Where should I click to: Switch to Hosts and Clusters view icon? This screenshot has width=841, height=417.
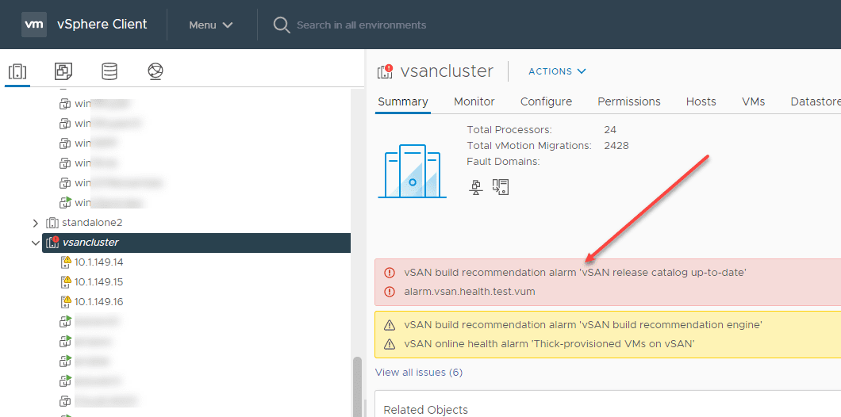point(17,71)
